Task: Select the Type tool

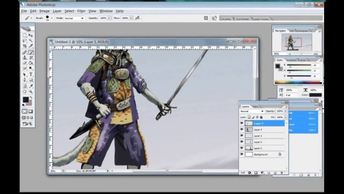Action: coord(31,74)
